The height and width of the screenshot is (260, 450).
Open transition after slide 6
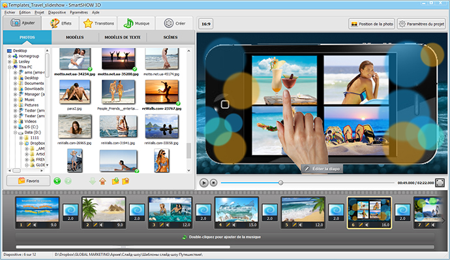[x=402, y=212]
